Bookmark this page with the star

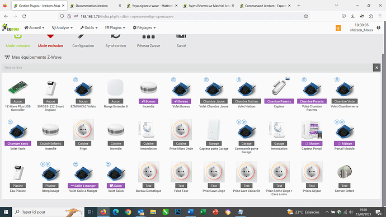306,16
